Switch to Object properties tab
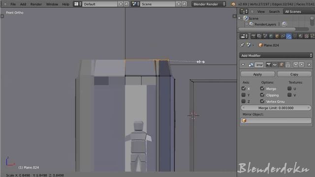Screen dimensions: 315x177 pos(277,36)
